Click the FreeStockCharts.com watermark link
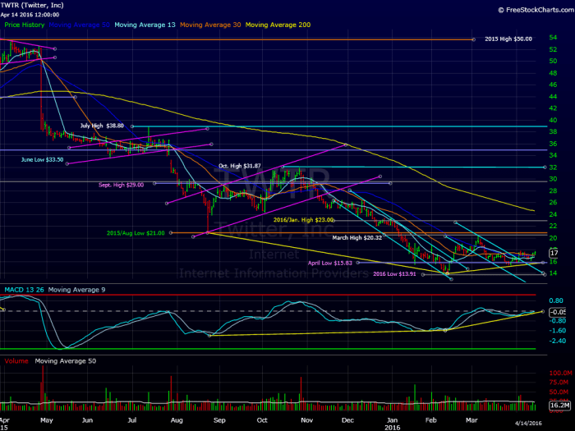Viewport: 575px width, 431px height. click(x=536, y=10)
